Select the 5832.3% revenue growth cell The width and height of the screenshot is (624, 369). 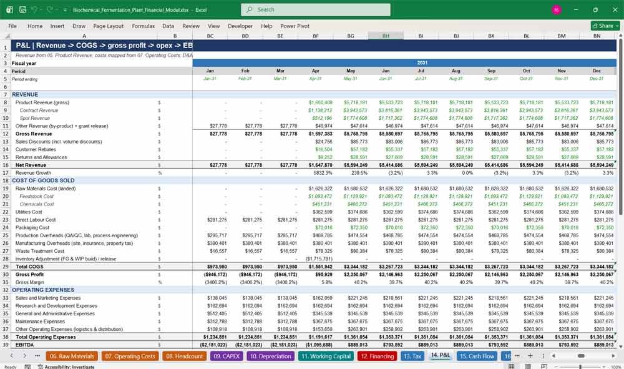[x=316, y=173]
